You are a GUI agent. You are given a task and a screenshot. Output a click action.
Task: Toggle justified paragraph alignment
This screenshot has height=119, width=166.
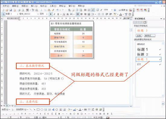(78, 14)
